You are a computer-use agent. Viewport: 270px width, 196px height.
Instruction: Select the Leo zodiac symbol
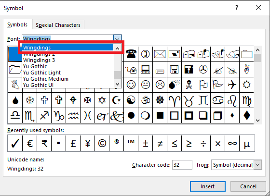point(232,100)
